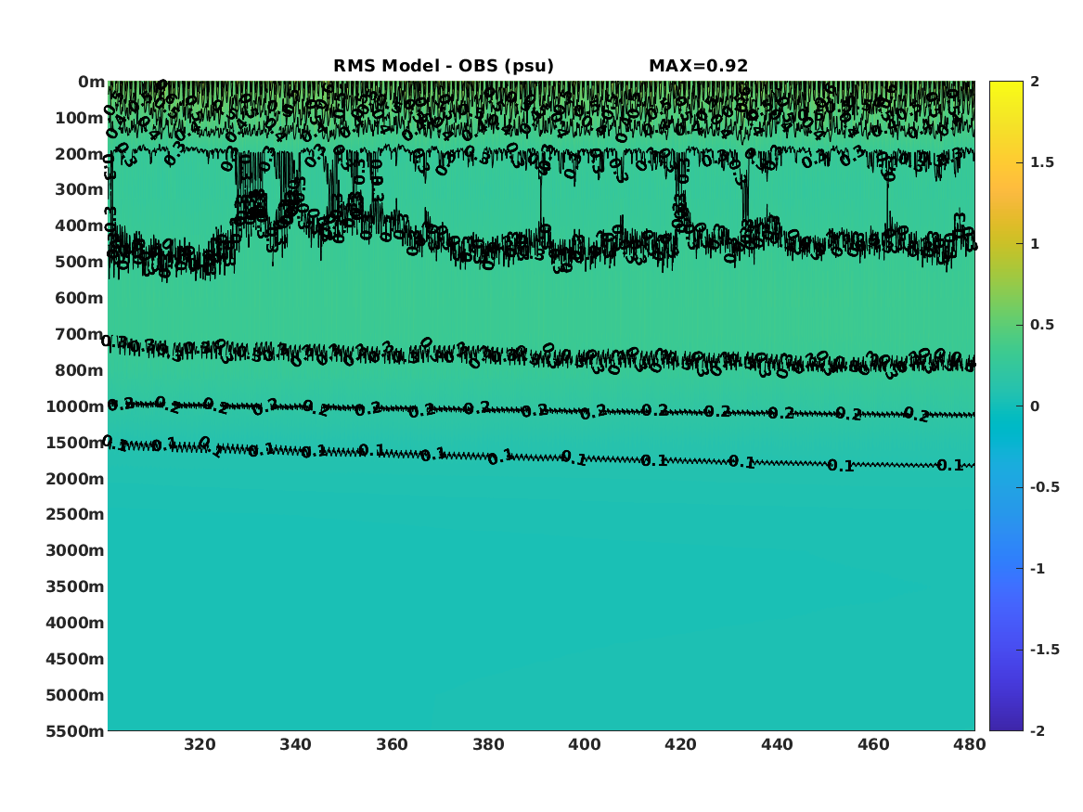
Task: Click the colorbar tick label '2' at top
Action: pyautogui.click(x=1035, y=82)
